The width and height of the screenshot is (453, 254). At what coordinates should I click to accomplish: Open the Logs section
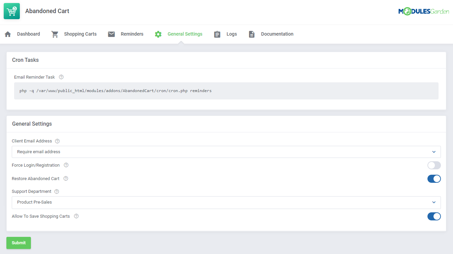232,34
